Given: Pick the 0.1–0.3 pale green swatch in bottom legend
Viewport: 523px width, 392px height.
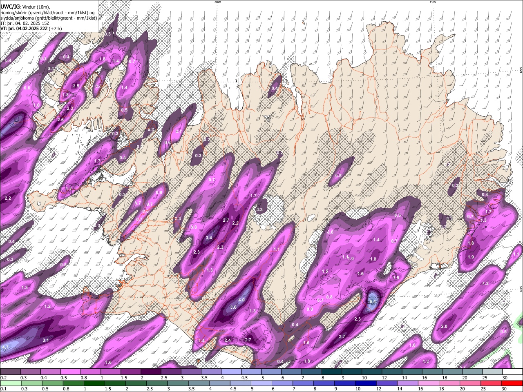Looking at the screenshot, I should [x=11, y=383].
